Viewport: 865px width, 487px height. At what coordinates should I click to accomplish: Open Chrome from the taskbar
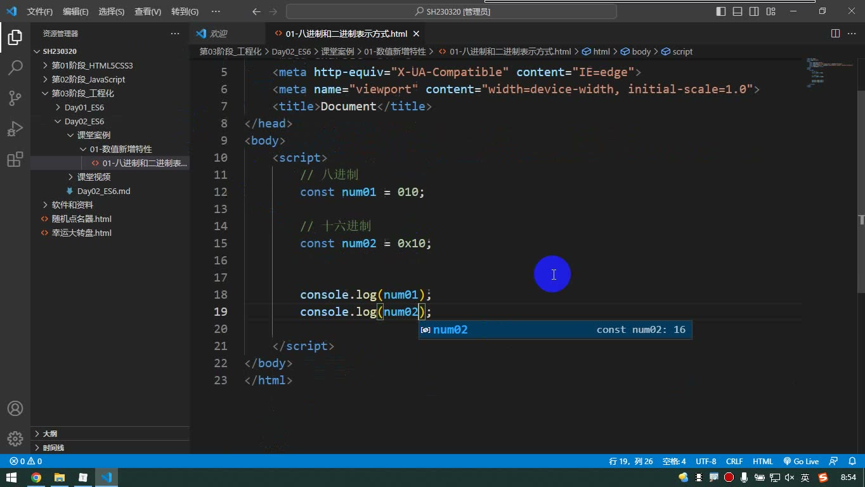36,477
